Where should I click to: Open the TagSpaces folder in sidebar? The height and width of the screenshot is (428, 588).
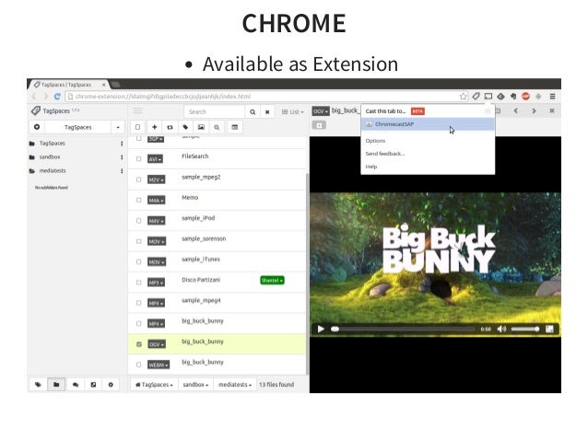pos(53,144)
